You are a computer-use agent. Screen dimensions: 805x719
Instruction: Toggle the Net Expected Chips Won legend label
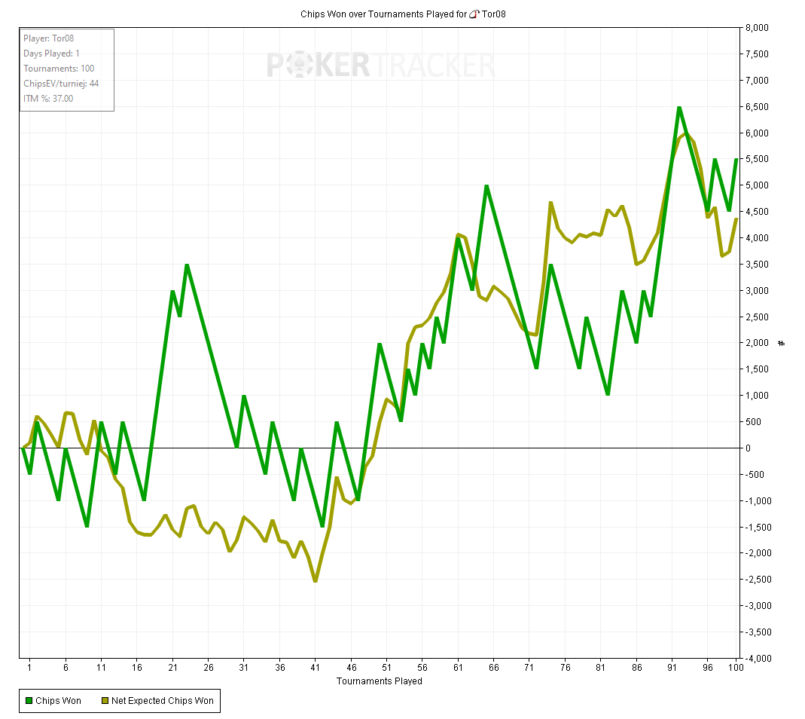(162, 701)
